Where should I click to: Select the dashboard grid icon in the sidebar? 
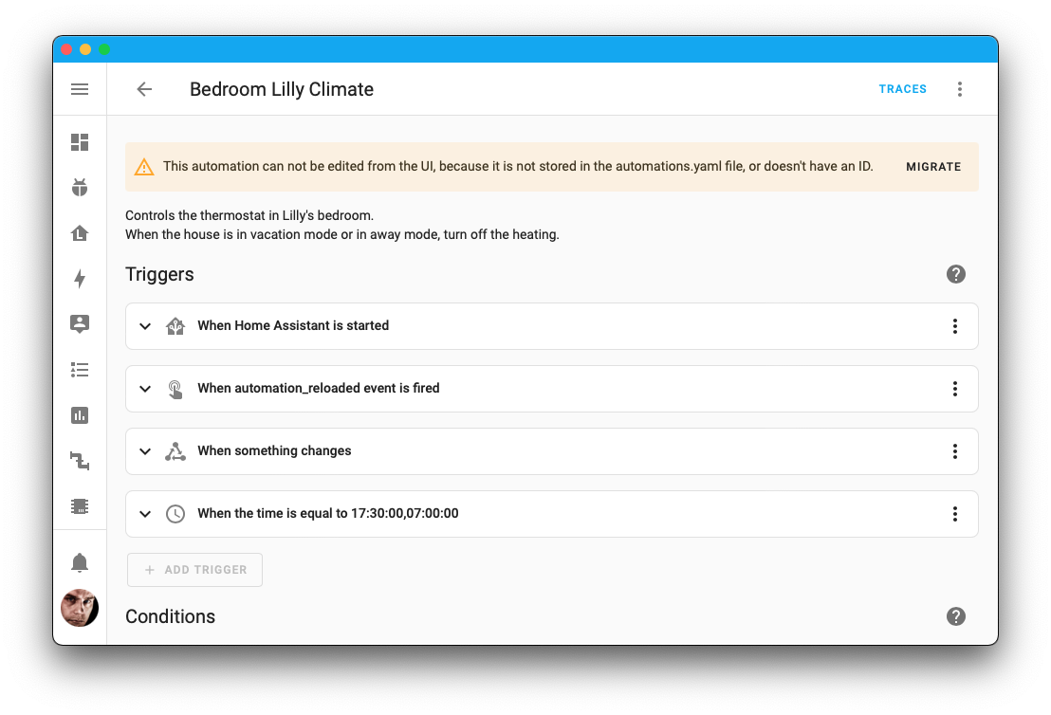pos(80,141)
